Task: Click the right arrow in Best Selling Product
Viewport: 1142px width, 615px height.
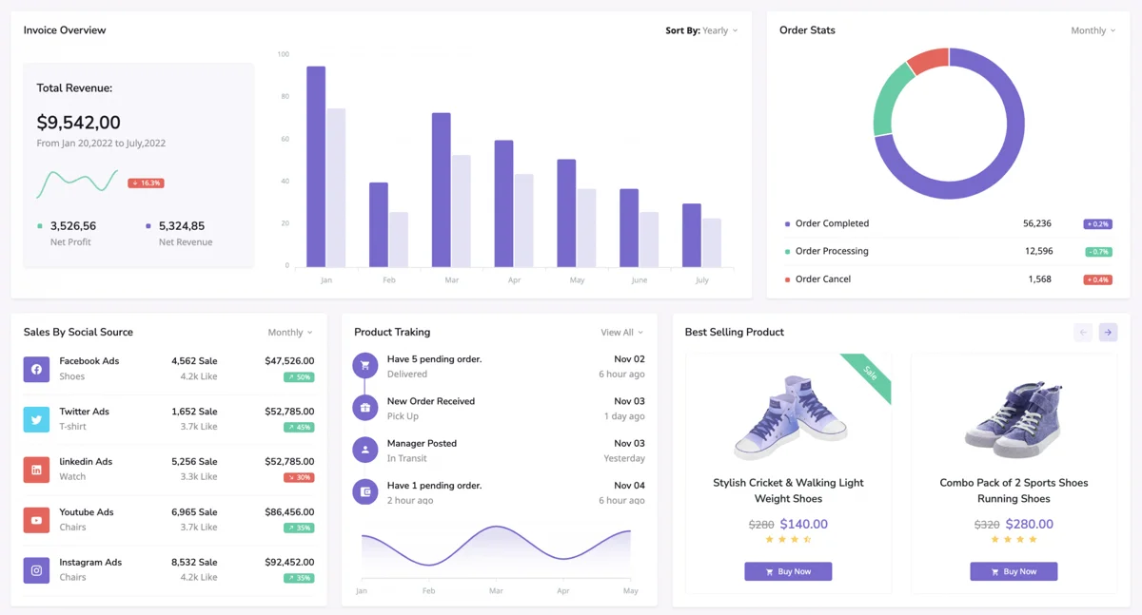Action: point(1107,332)
